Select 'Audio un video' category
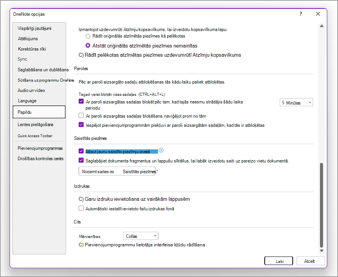Viewport: 338px width, 277px height. click(31, 90)
